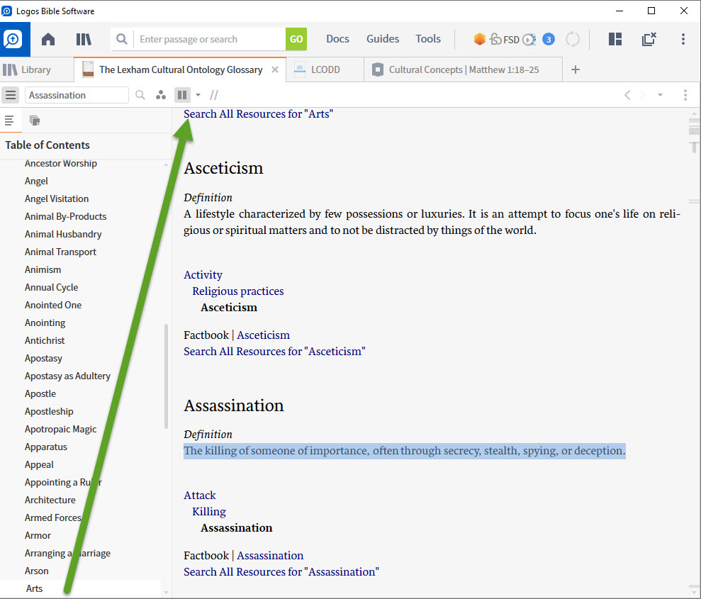Click the orange hexagon icon
The width and height of the screenshot is (701, 599).
coord(479,39)
